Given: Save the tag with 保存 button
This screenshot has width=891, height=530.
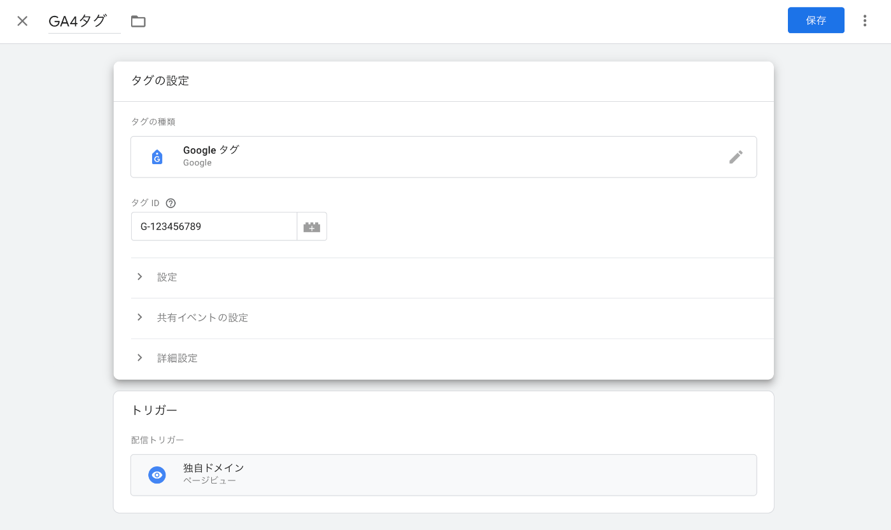Looking at the screenshot, I should [x=816, y=20].
